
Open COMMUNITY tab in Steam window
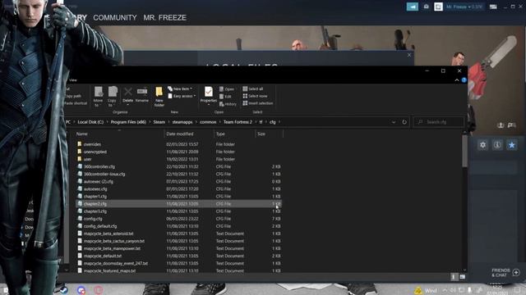point(115,18)
